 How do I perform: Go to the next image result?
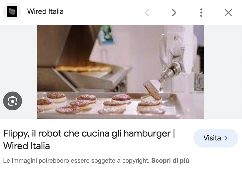click(x=174, y=13)
